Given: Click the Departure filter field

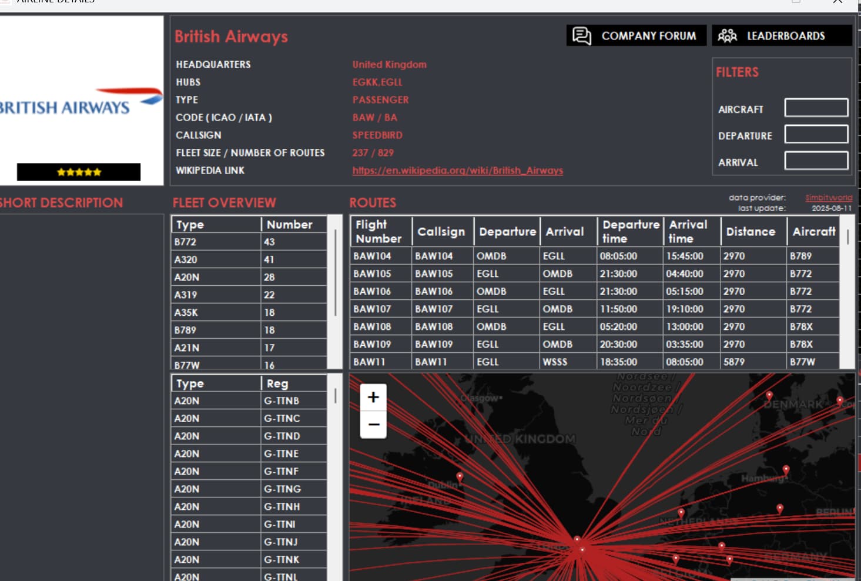Looking at the screenshot, I should 816,134.
